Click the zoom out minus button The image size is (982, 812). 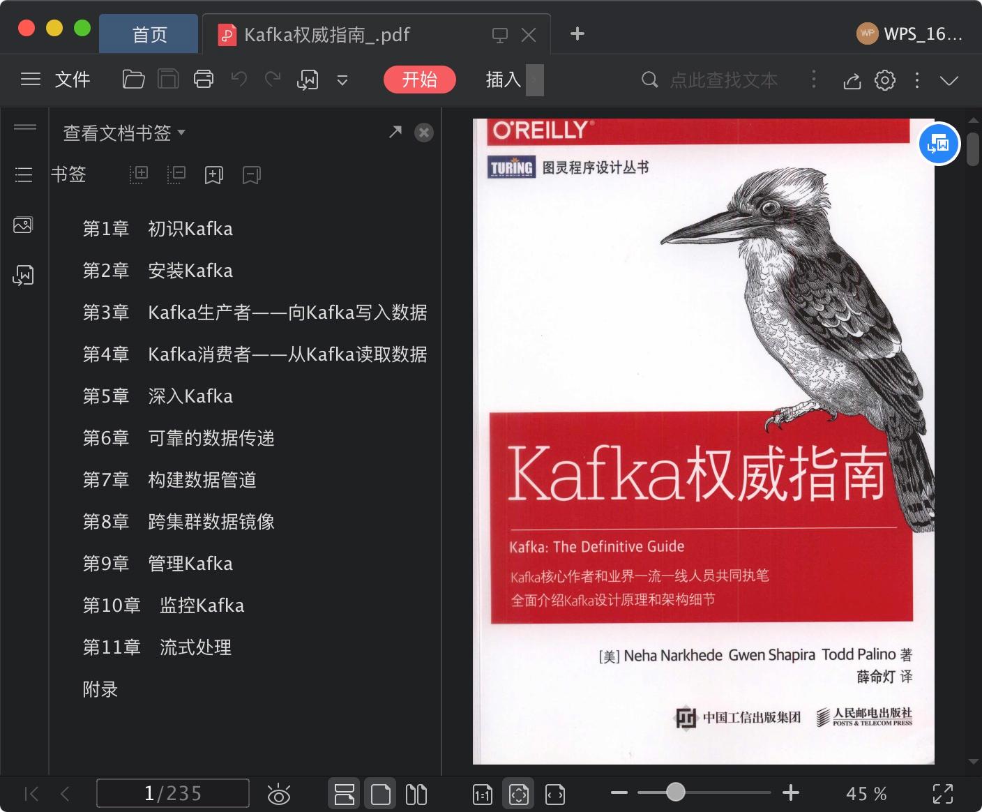[619, 792]
